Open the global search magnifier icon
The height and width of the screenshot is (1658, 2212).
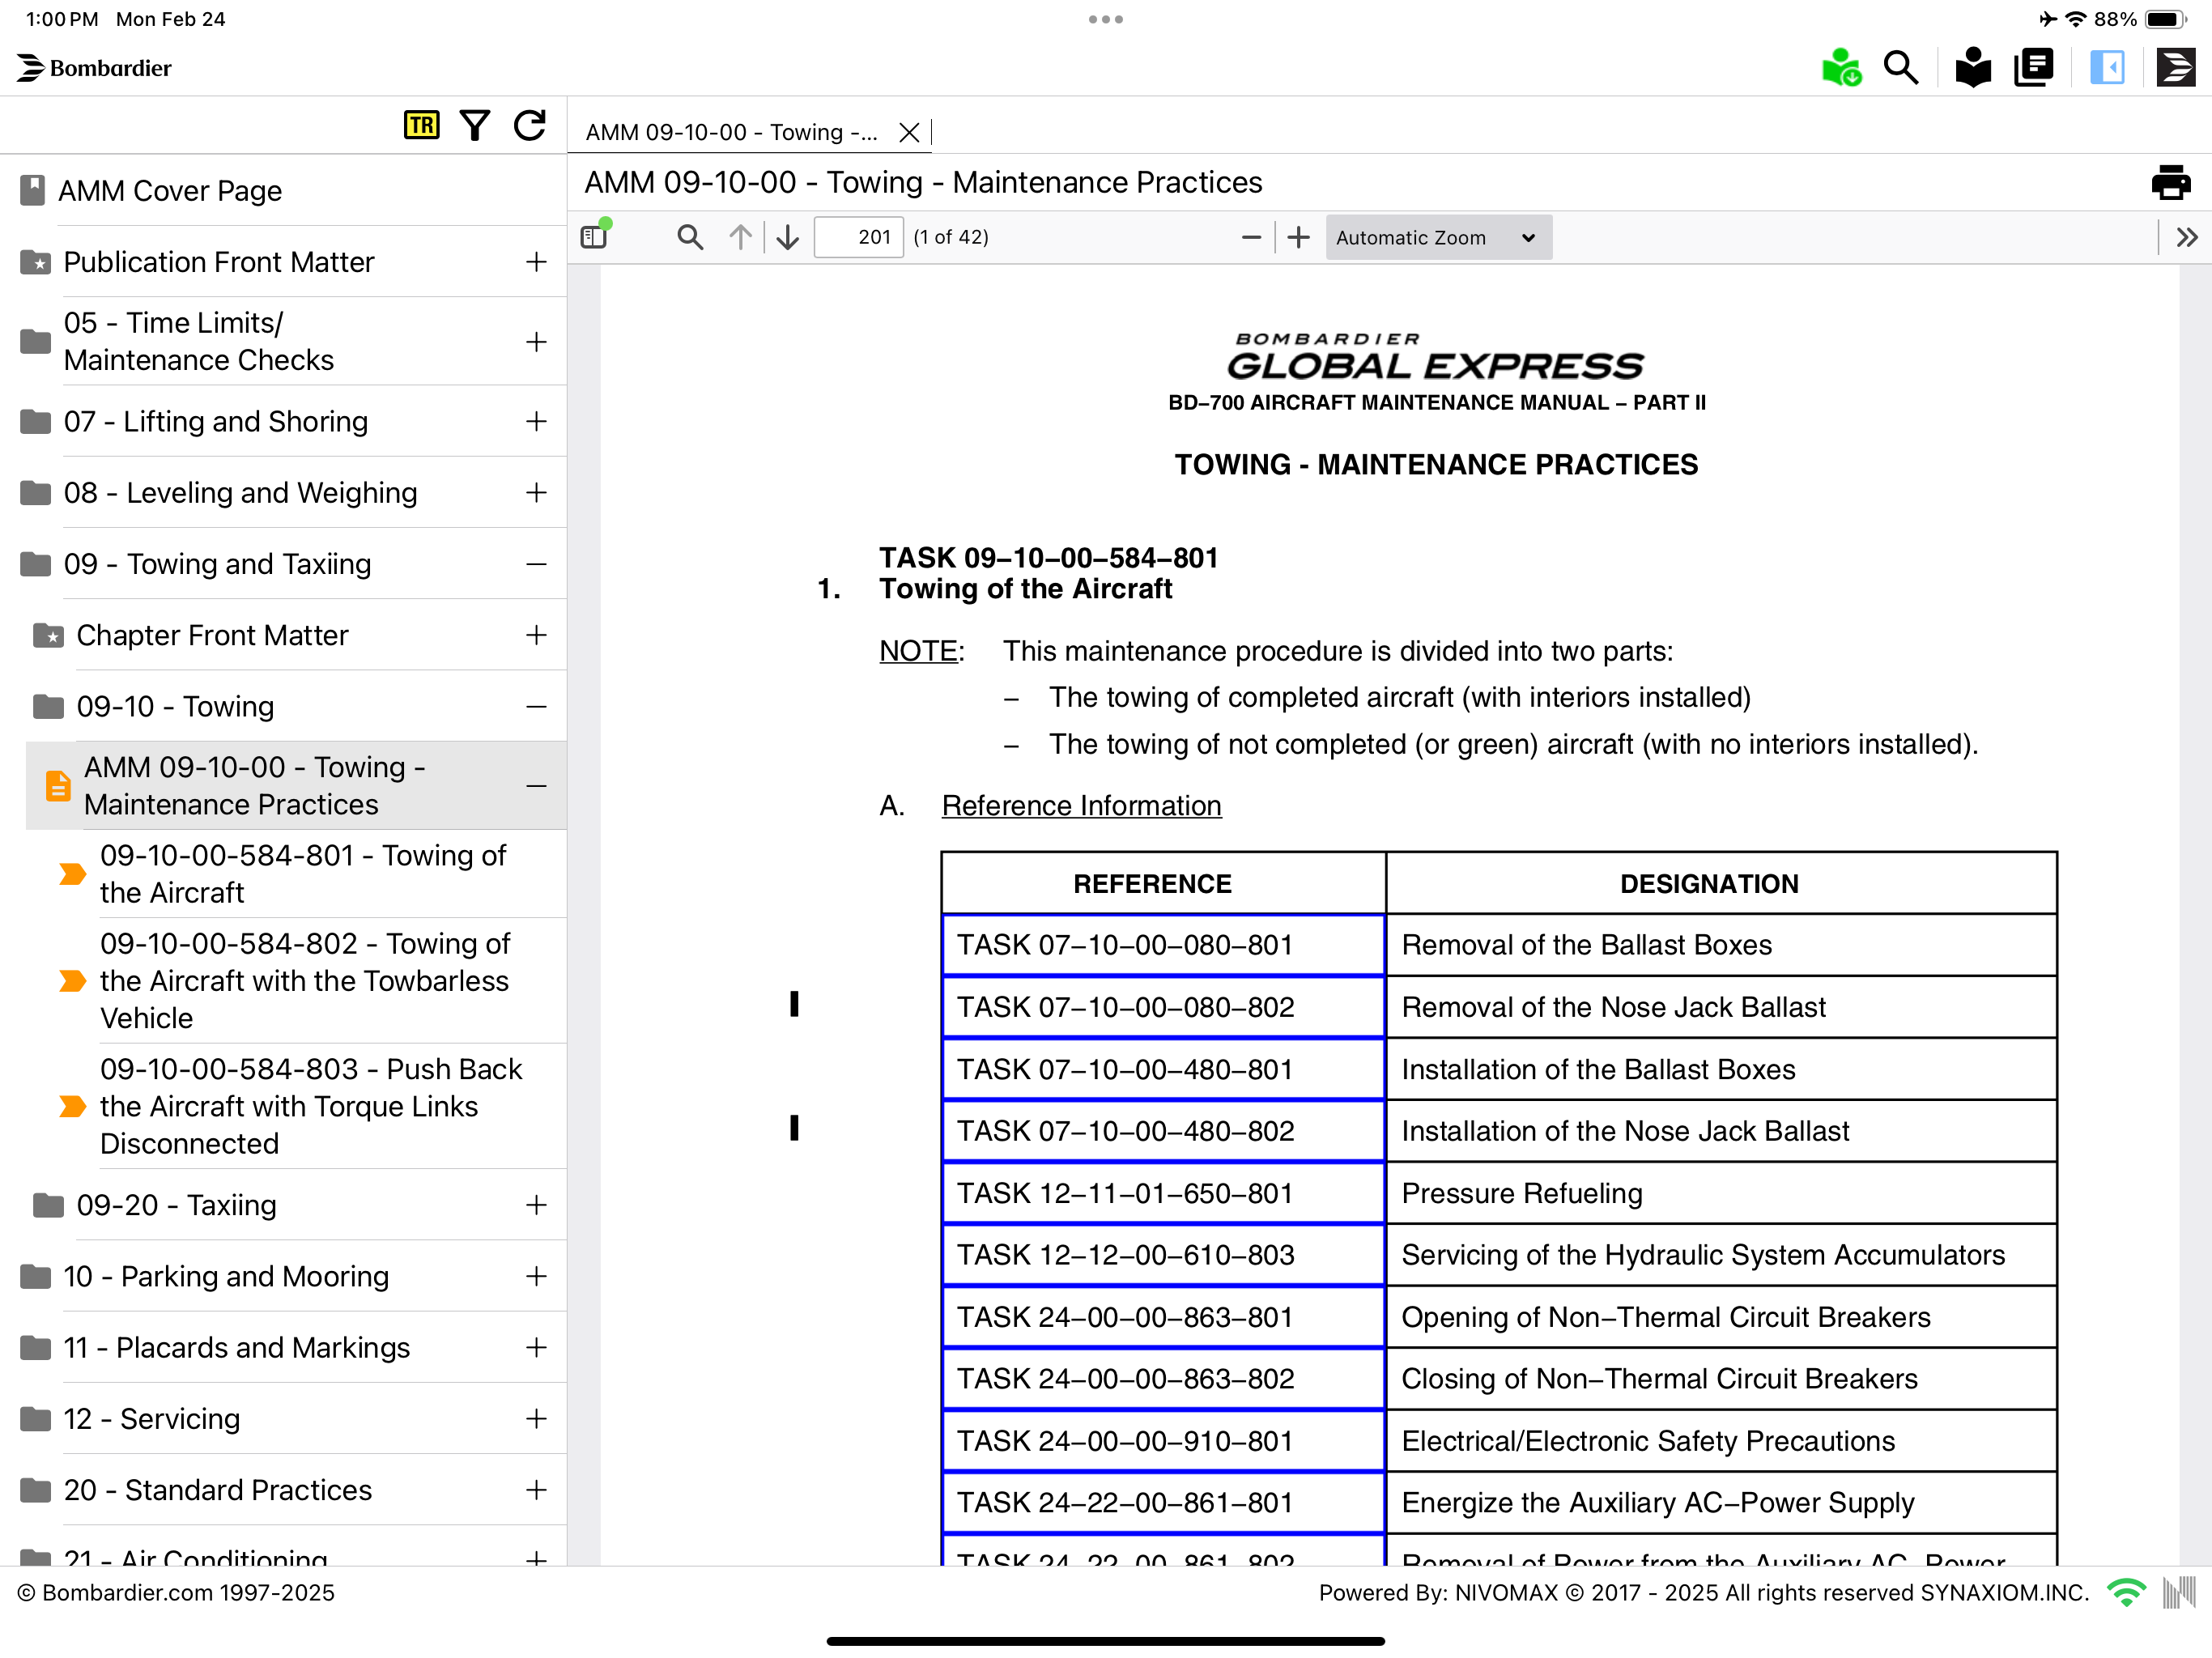coord(1900,68)
